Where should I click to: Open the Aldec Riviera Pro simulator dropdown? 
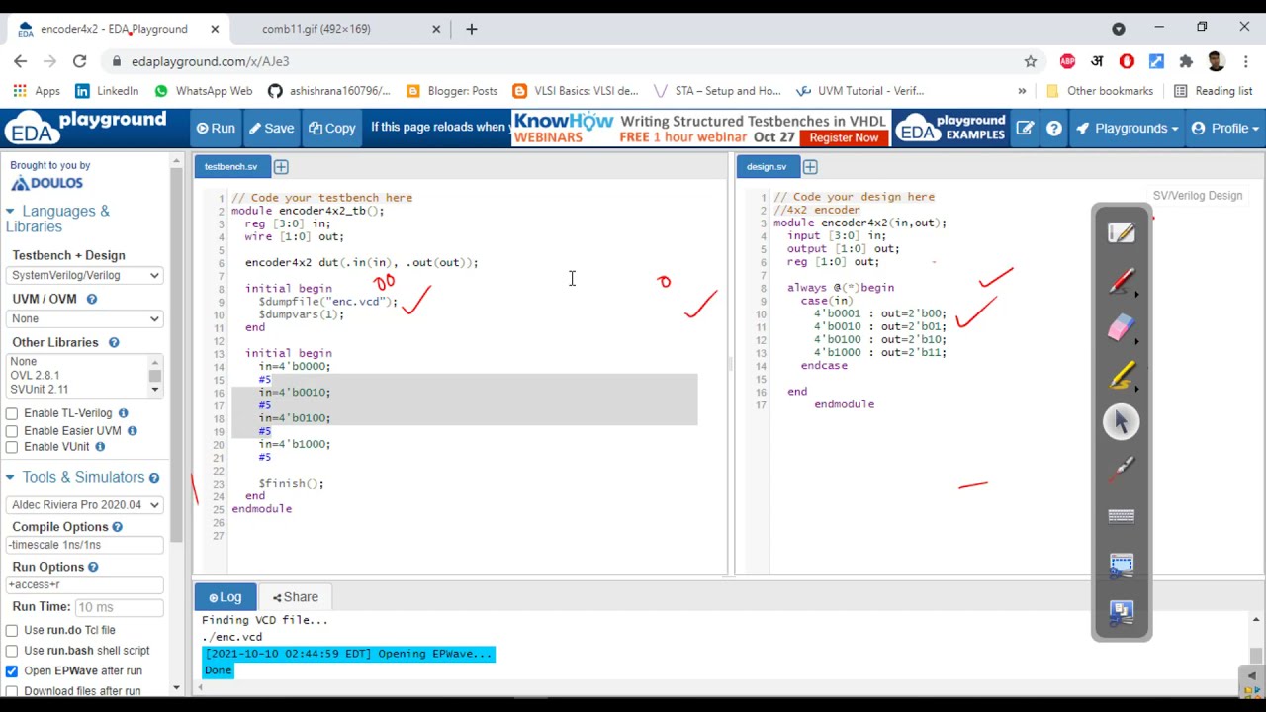coord(85,504)
